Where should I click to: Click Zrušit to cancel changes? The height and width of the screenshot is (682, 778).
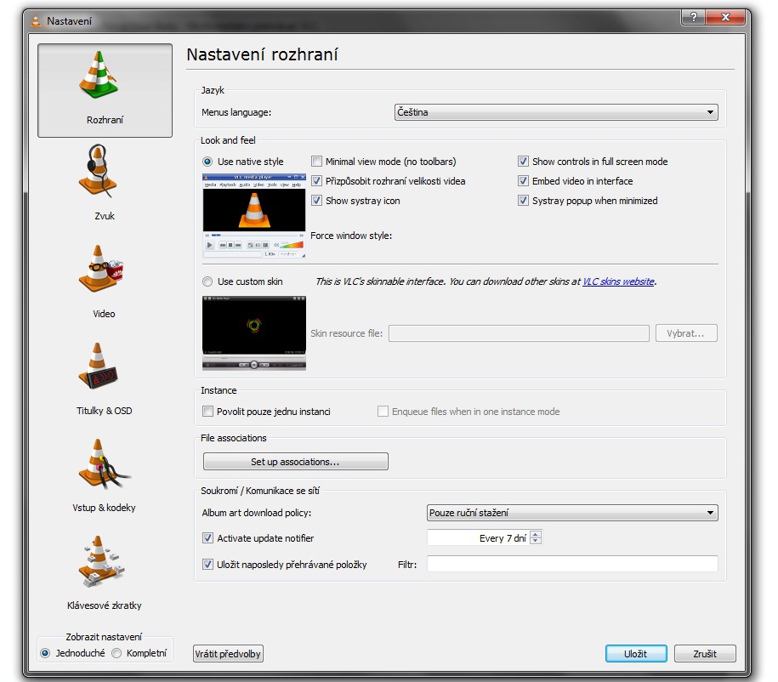705,654
